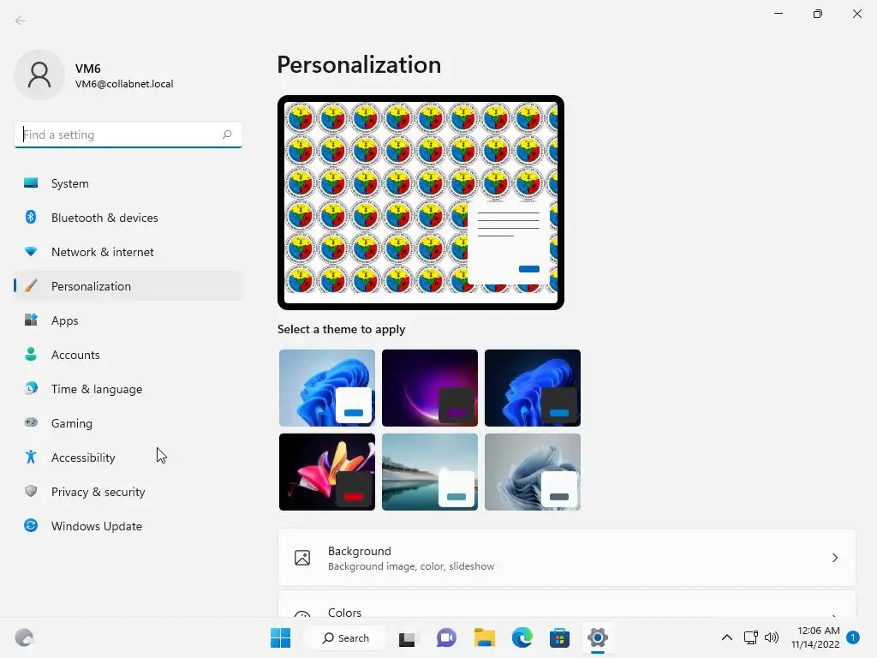Select the Apps category
Screen dimensions: 877x658
(128, 320)
